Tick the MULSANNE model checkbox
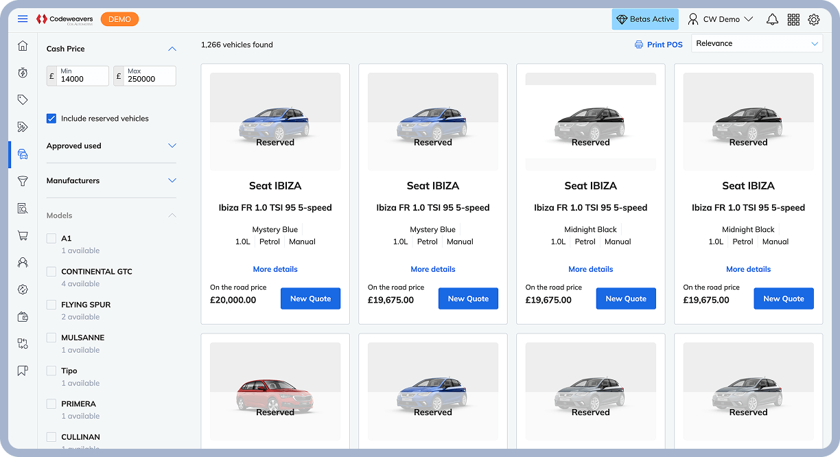 pyautogui.click(x=51, y=338)
